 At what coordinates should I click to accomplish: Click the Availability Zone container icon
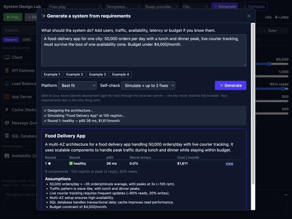tap(7, 156)
